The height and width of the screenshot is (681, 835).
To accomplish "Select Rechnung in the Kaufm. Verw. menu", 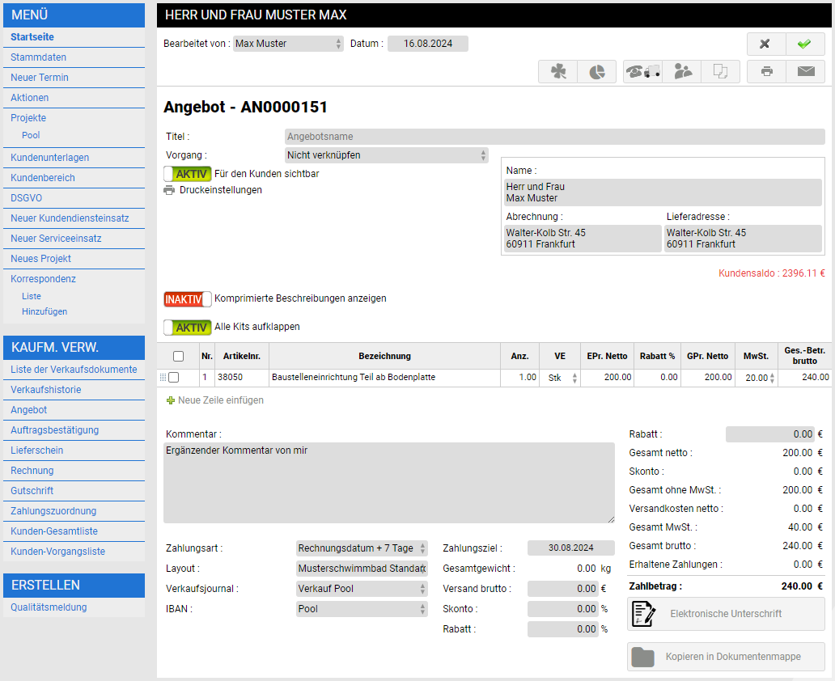I will 32,471.
